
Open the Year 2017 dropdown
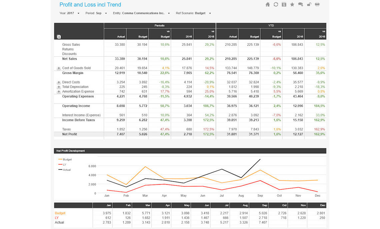(69, 13)
